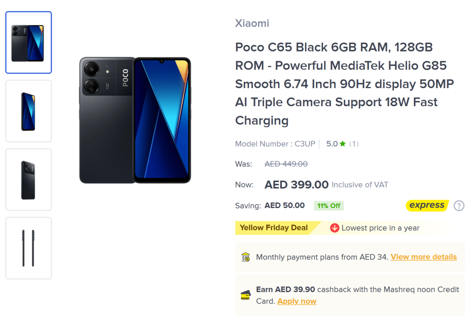Click the review count in parentheses
The image size is (476, 316).
point(354,144)
